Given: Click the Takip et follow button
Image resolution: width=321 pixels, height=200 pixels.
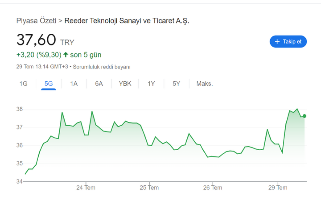Looking at the screenshot, I should [288, 41].
